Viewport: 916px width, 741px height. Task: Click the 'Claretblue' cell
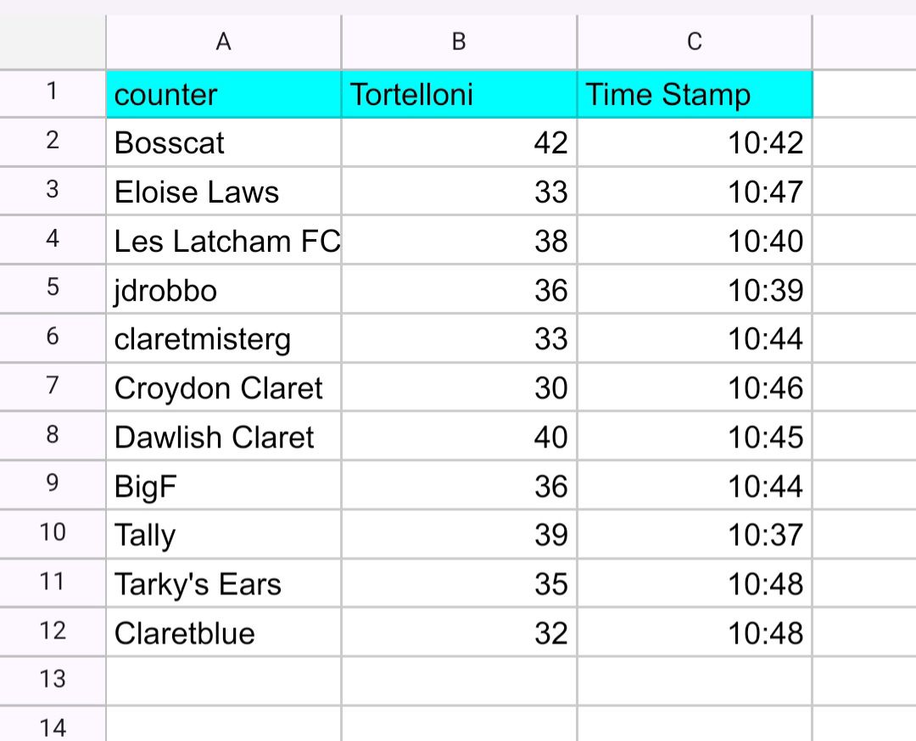point(223,633)
